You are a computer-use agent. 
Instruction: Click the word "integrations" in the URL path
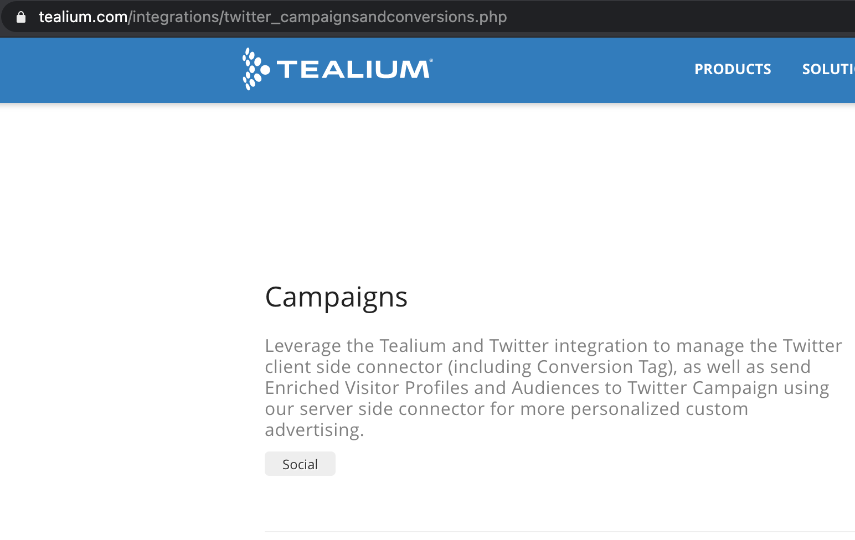click(176, 17)
